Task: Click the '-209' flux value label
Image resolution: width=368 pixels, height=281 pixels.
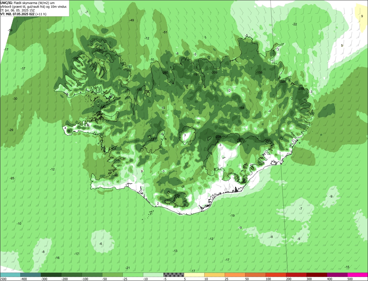Action: coord(214,73)
